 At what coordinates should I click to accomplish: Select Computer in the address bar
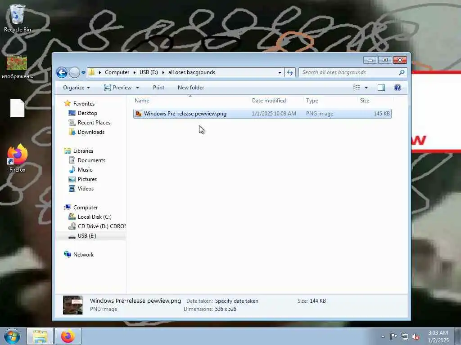tap(117, 72)
